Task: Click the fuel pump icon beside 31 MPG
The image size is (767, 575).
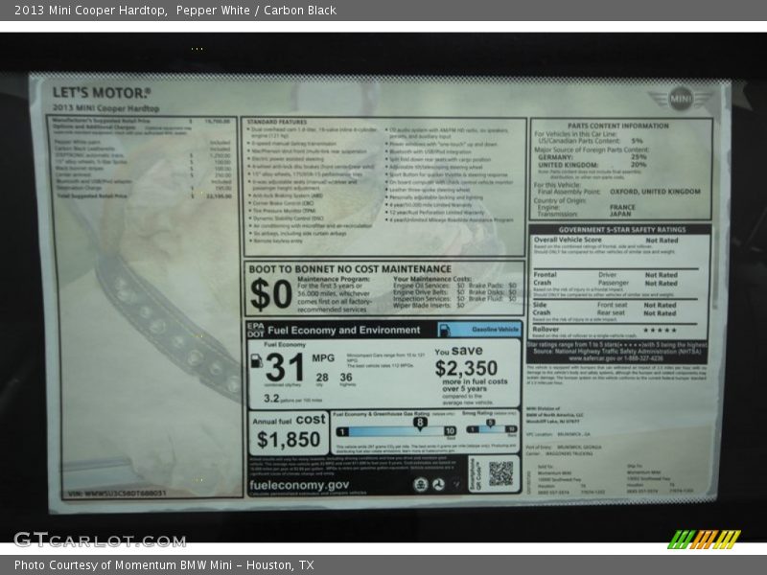Action: click(256, 361)
